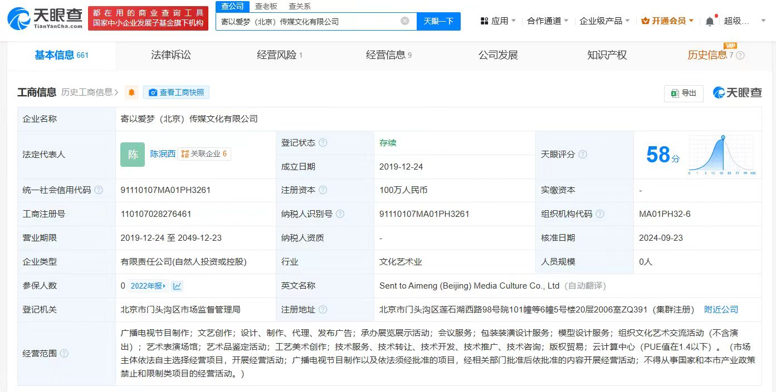
Task: Open the 经营信息 tab
Action: pyautogui.click(x=389, y=55)
